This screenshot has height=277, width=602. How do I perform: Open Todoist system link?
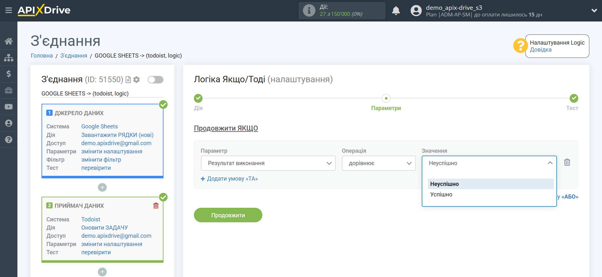[x=91, y=219]
